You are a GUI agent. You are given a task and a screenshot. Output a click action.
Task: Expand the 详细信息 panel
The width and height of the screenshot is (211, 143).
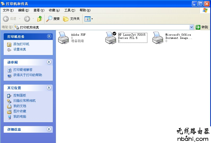(x=49, y=129)
